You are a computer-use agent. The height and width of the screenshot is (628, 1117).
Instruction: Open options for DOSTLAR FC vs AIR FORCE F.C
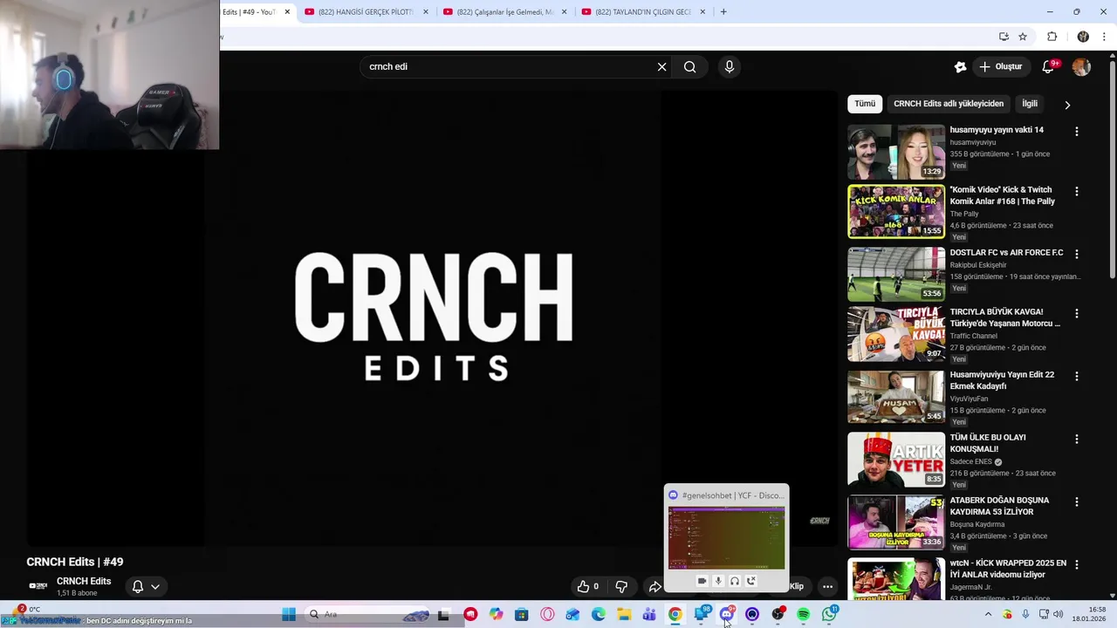click(1076, 254)
